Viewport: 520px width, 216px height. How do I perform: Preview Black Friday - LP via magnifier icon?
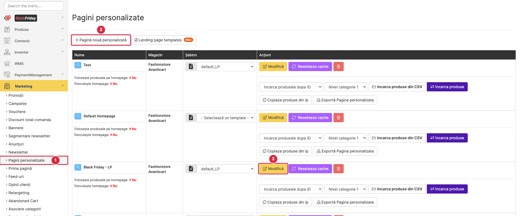click(78, 167)
